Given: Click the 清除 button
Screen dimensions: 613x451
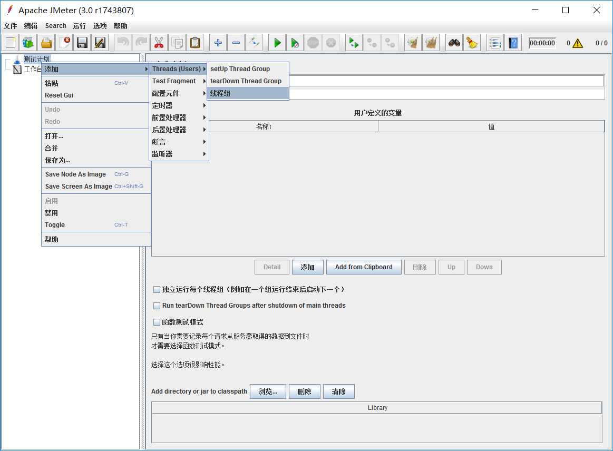Looking at the screenshot, I should click(x=338, y=391).
